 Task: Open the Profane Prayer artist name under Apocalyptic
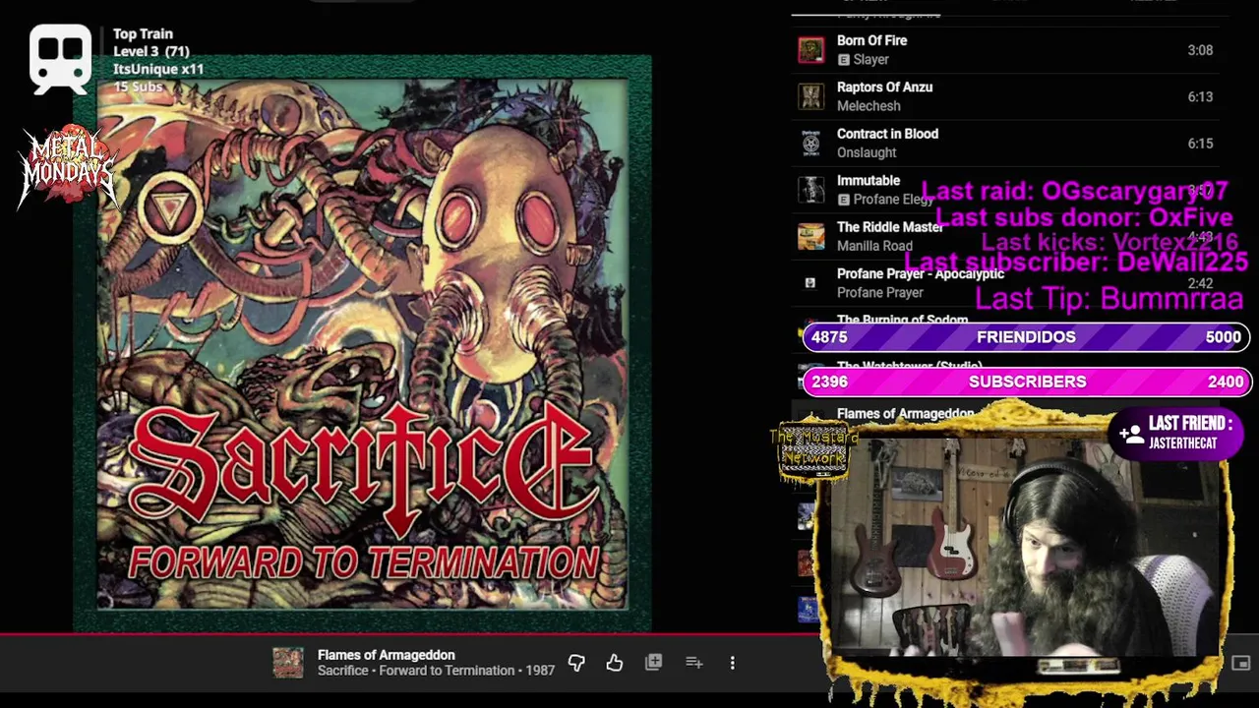[x=879, y=293]
